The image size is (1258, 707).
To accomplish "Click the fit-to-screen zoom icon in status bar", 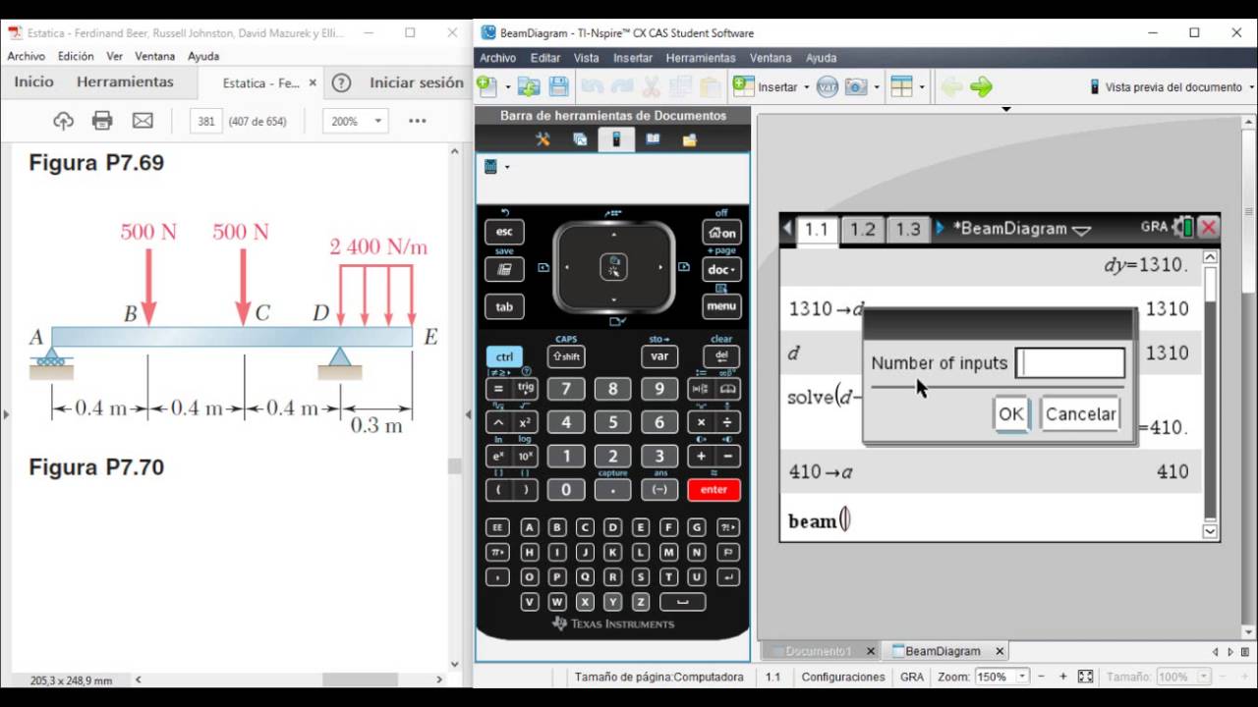I will pyautogui.click(x=1085, y=677).
